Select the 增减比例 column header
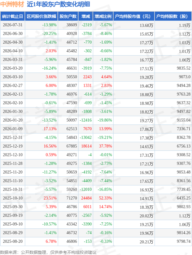 [x=103, y=16]
